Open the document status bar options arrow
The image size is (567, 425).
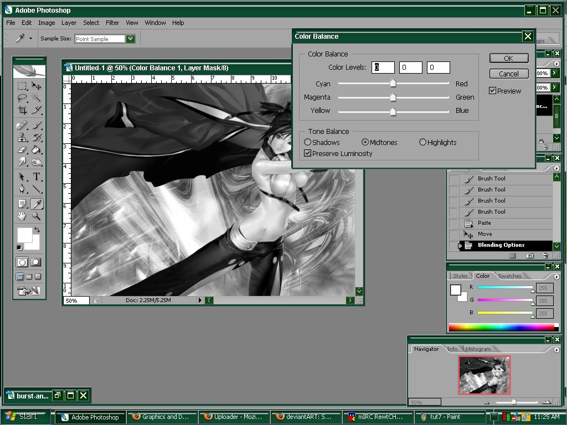coord(200,300)
